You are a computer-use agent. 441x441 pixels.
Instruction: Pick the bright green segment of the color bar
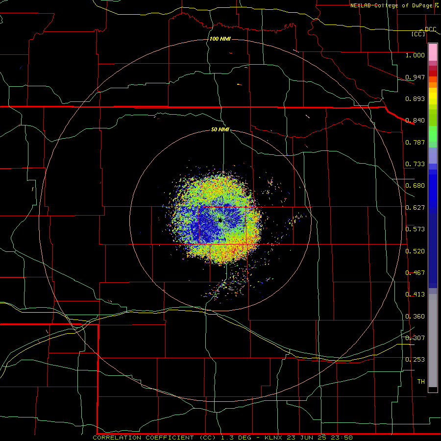433,134
